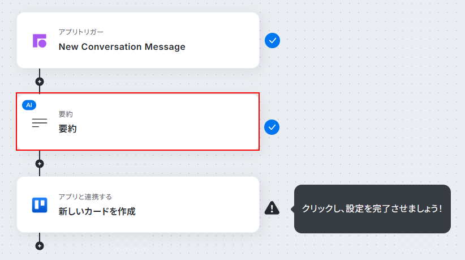Click the bold 要約 title text
This screenshot has width=465, height=260.
point(68,129)
